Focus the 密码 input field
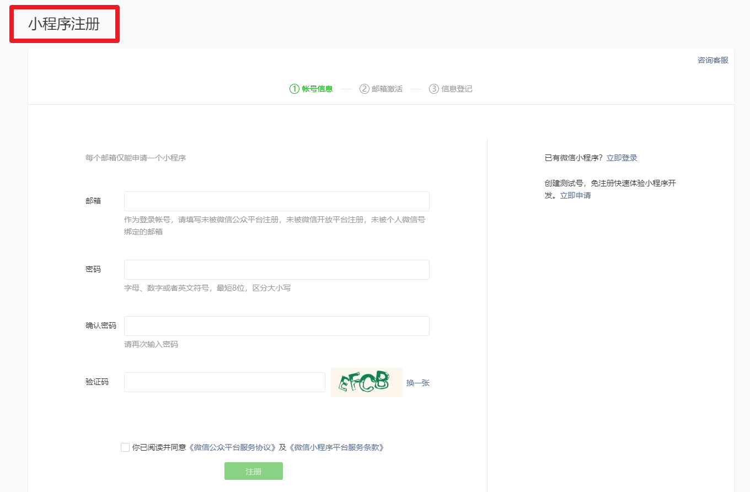The height and width of the screenshot is (492, 750). [277, 270]
